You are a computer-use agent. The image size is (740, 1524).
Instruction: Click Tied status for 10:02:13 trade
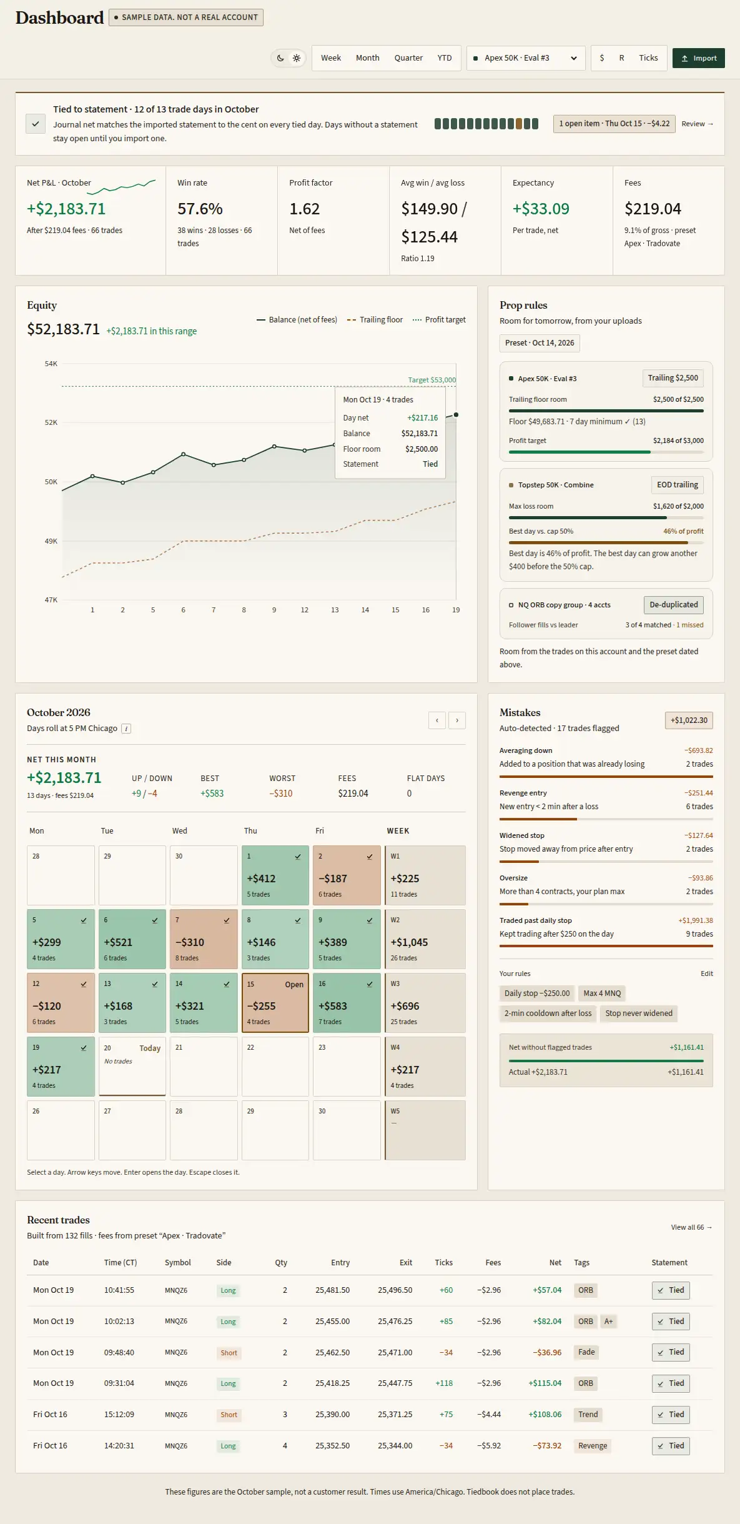(x=671, y=1322)
